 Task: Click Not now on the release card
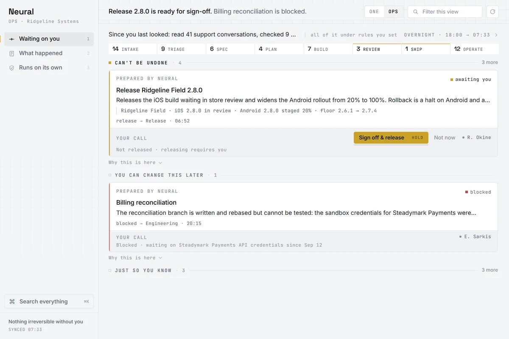[x=445, y=138]
